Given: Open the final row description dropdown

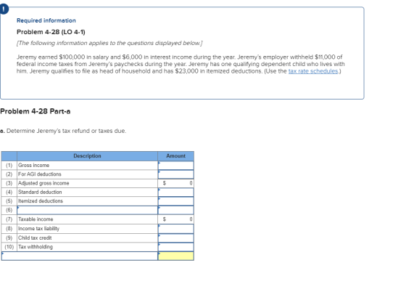Looking at the screenshot, I should click(80, 256).
